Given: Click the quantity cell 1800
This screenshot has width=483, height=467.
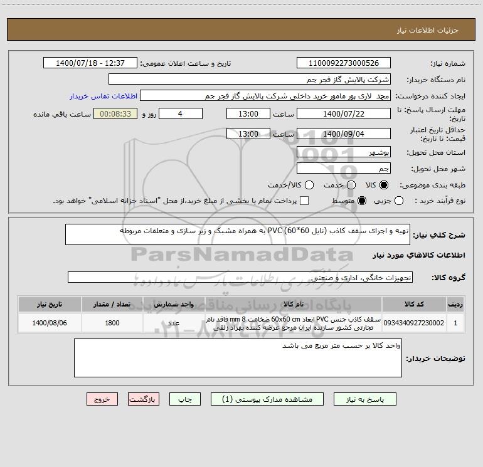Looking at the screenshot, I should (112, 323).
